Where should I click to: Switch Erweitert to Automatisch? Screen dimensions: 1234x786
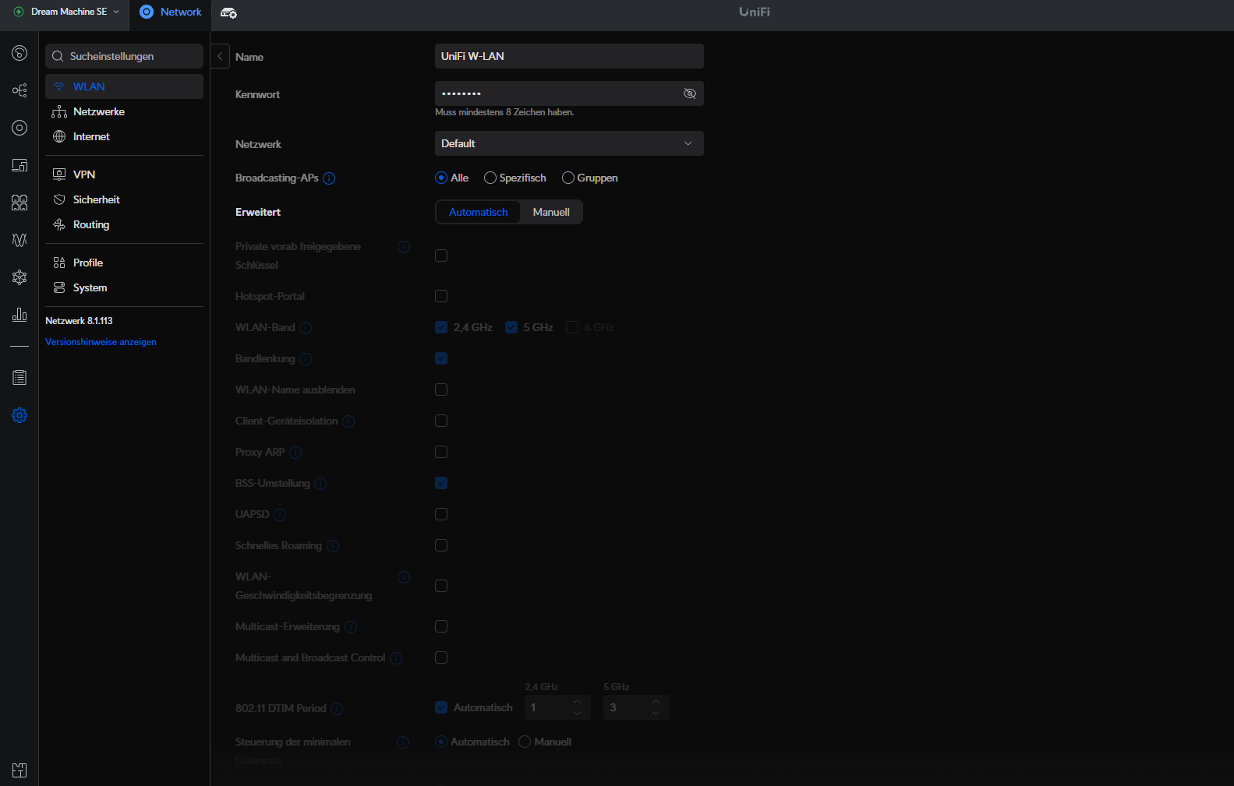tap(478, 212)
